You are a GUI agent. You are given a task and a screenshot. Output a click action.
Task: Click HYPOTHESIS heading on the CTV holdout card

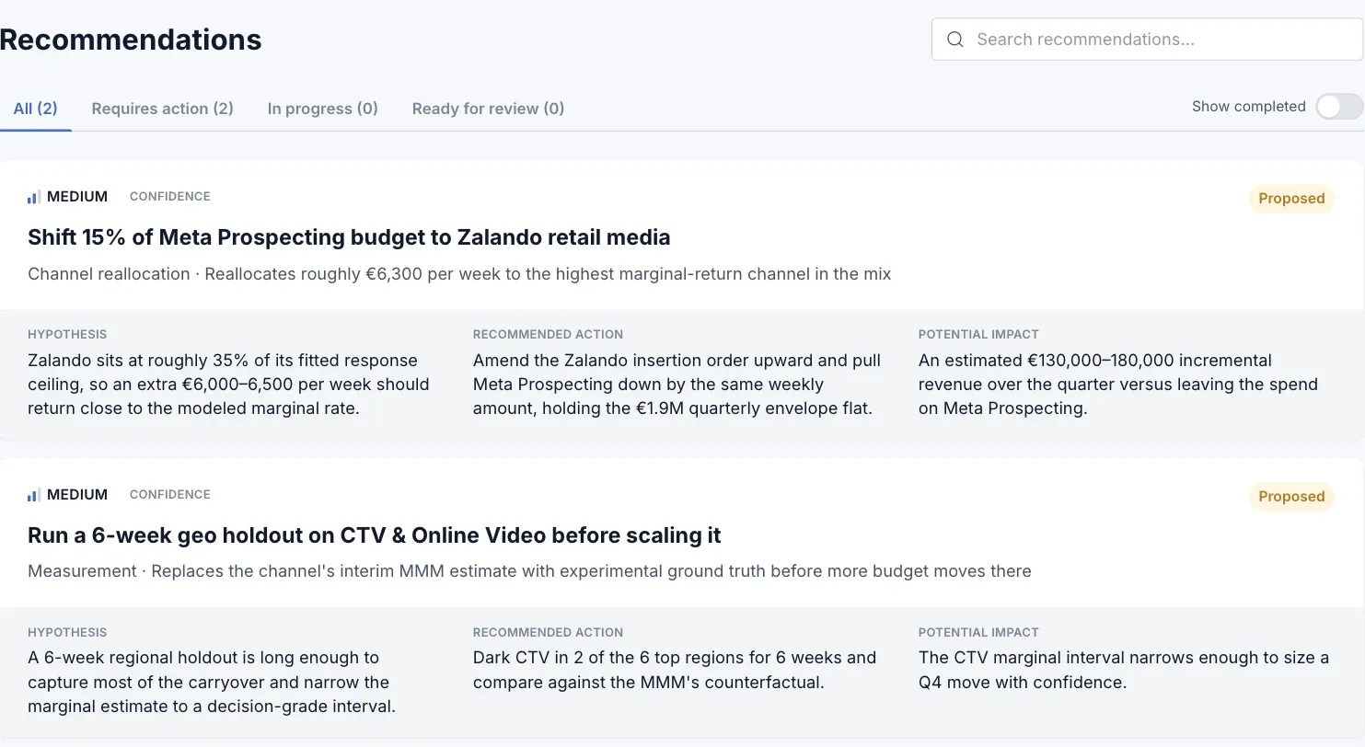(x=67, y=633)
